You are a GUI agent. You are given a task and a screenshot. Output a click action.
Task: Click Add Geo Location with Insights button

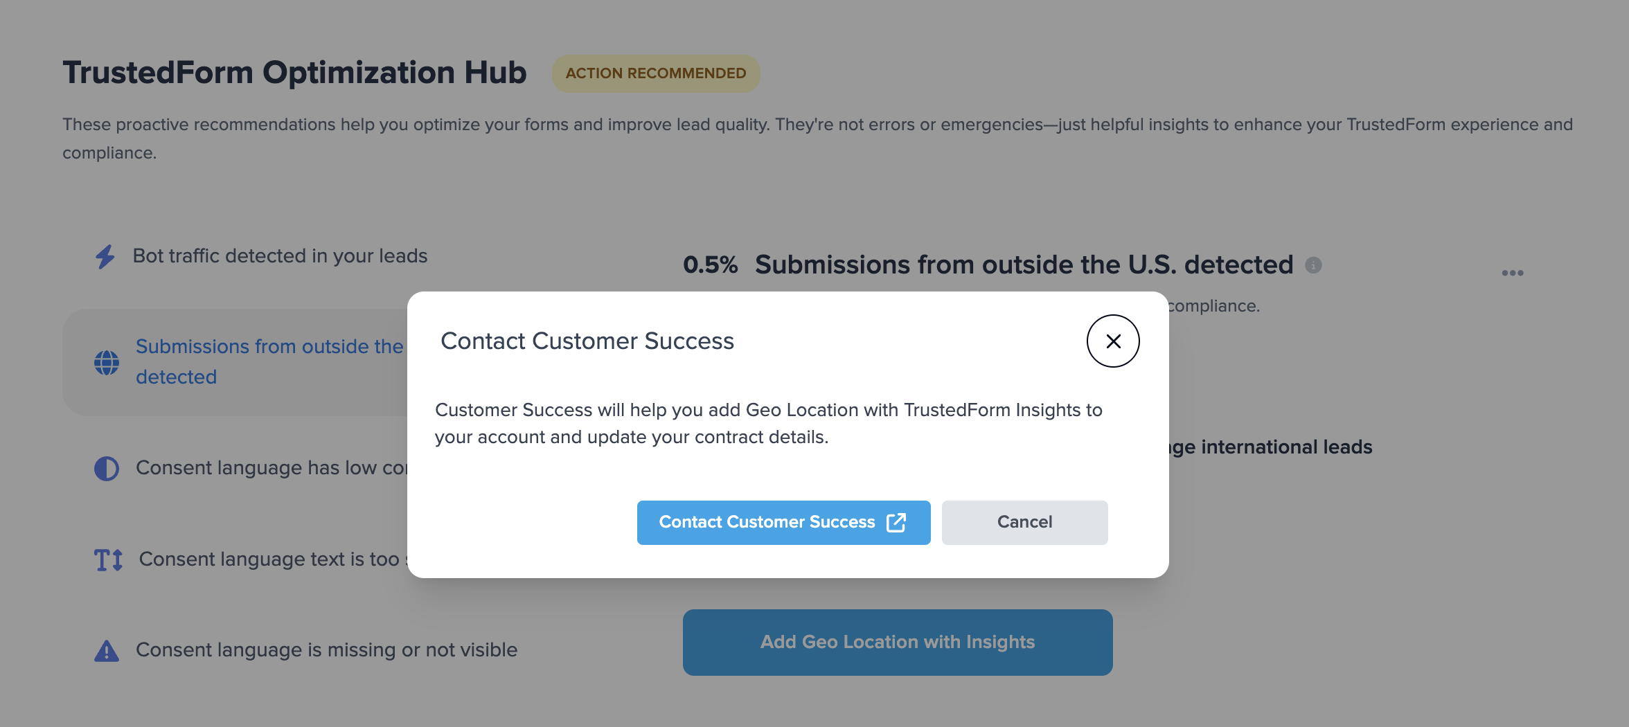click(x=898, y=643)
